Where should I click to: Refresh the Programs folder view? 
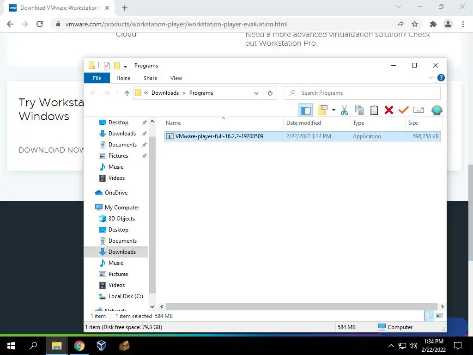pos(270,93)
